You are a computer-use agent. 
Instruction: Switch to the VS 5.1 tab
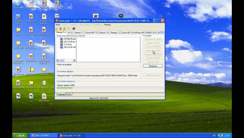[70, 32]
